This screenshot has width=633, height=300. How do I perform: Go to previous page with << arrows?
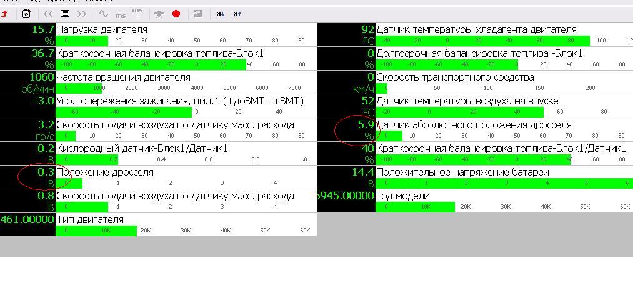(48, 14)
